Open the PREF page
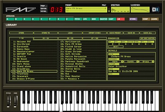This screenshot has height=112, width=165. (x=44, y=6)
